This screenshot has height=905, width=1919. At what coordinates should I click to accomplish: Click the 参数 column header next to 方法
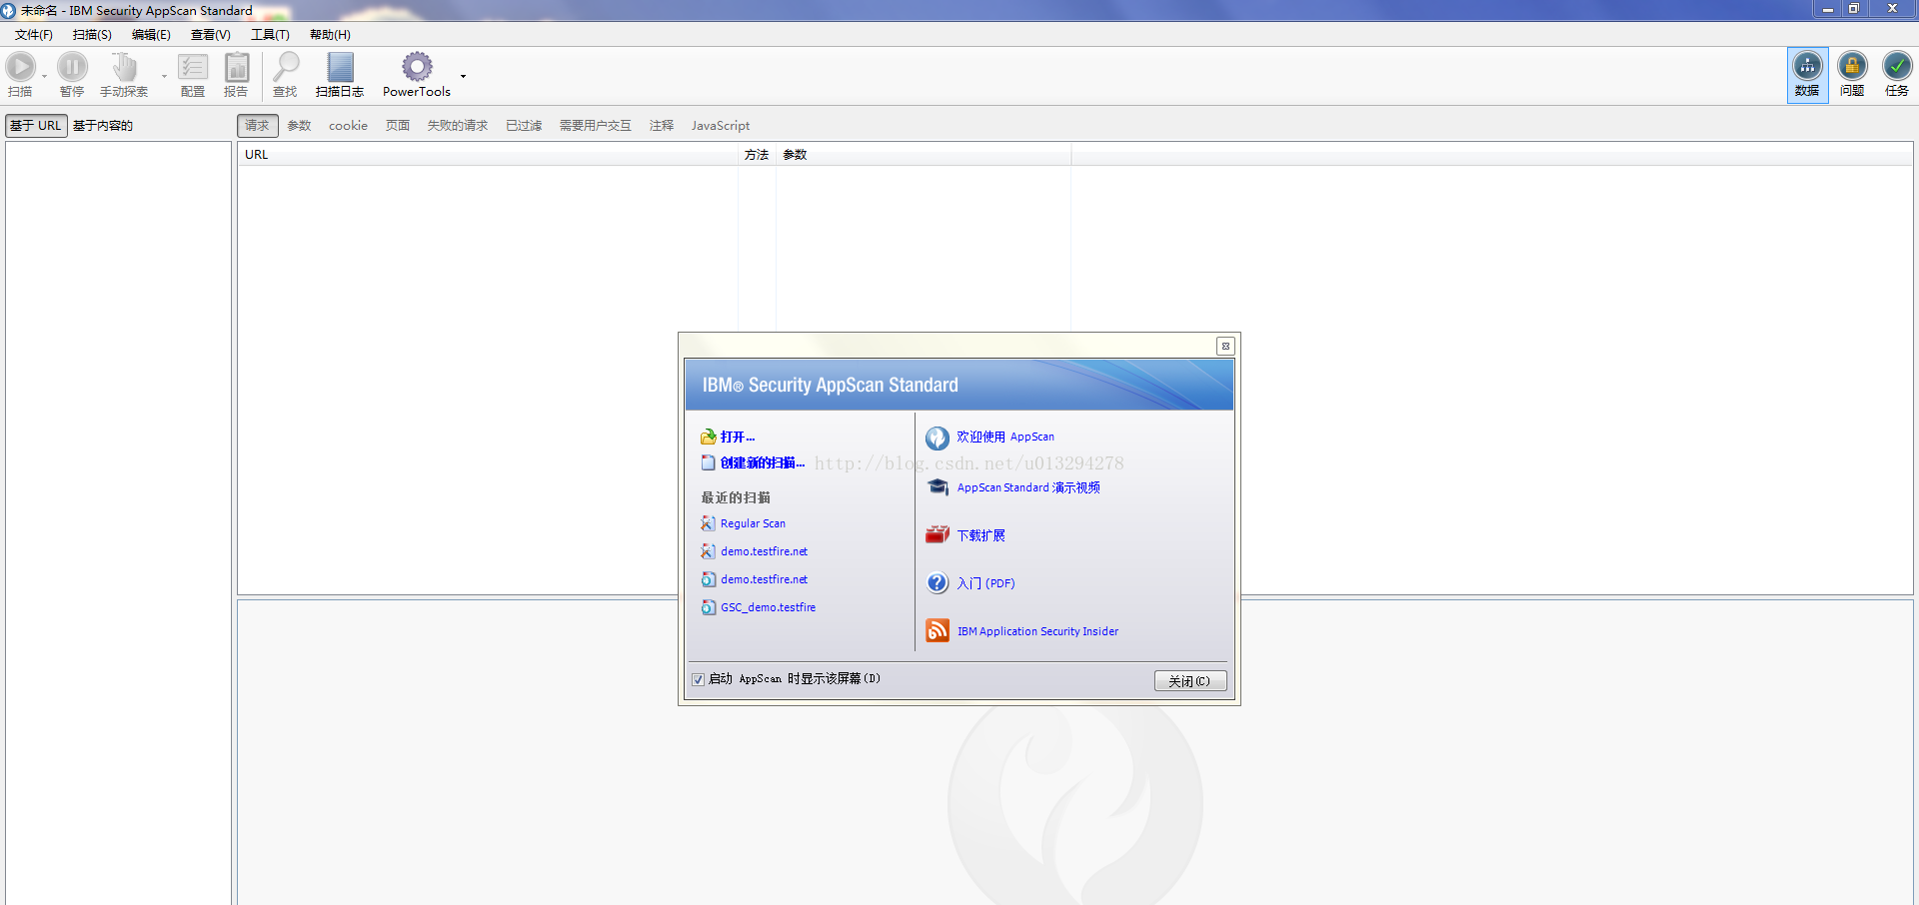click(x=924, y=155)
